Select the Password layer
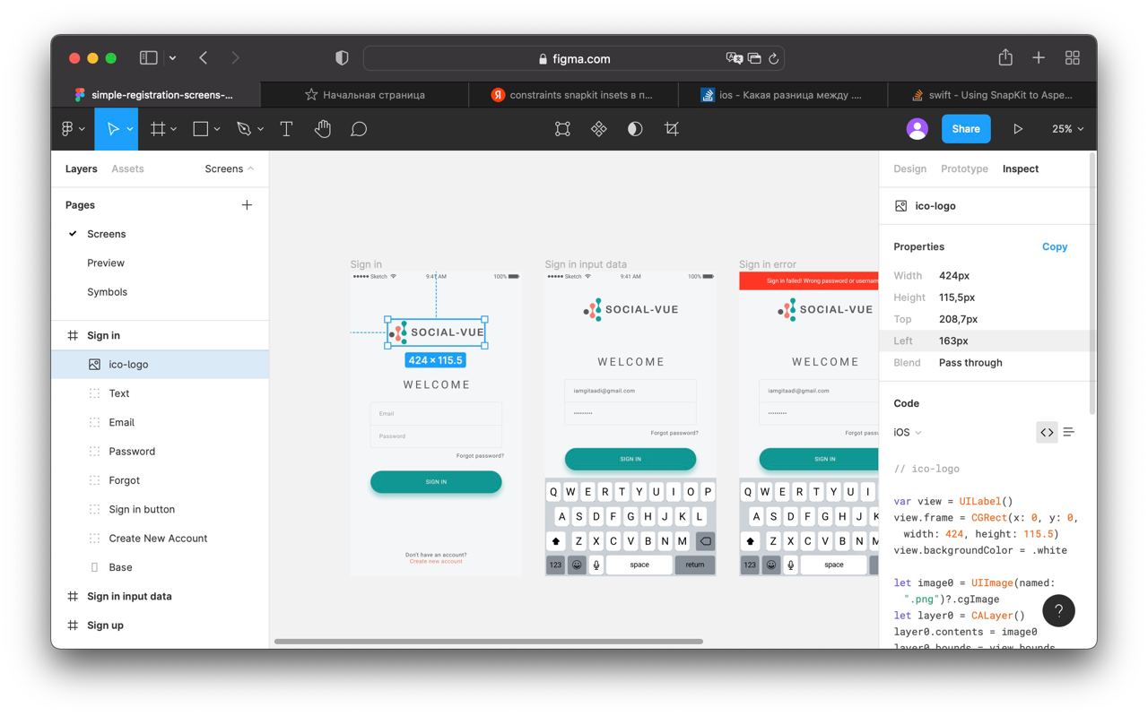Image resolution: width=1148 pixels, height=716 pixels. point(160,452)
